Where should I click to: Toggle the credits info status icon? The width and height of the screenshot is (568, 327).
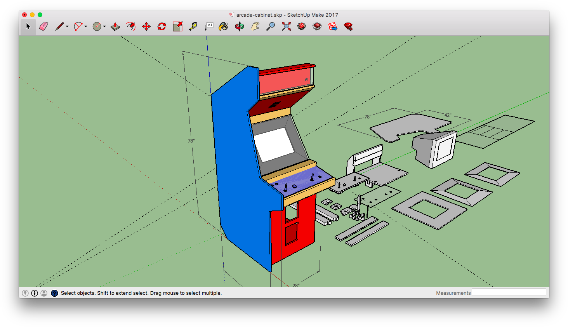(35, 293)
